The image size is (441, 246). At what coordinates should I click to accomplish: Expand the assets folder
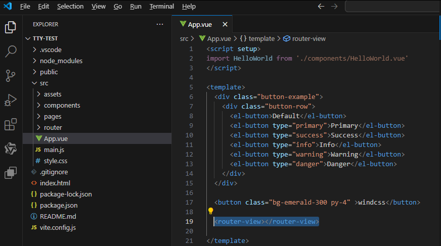click(38, 94)
